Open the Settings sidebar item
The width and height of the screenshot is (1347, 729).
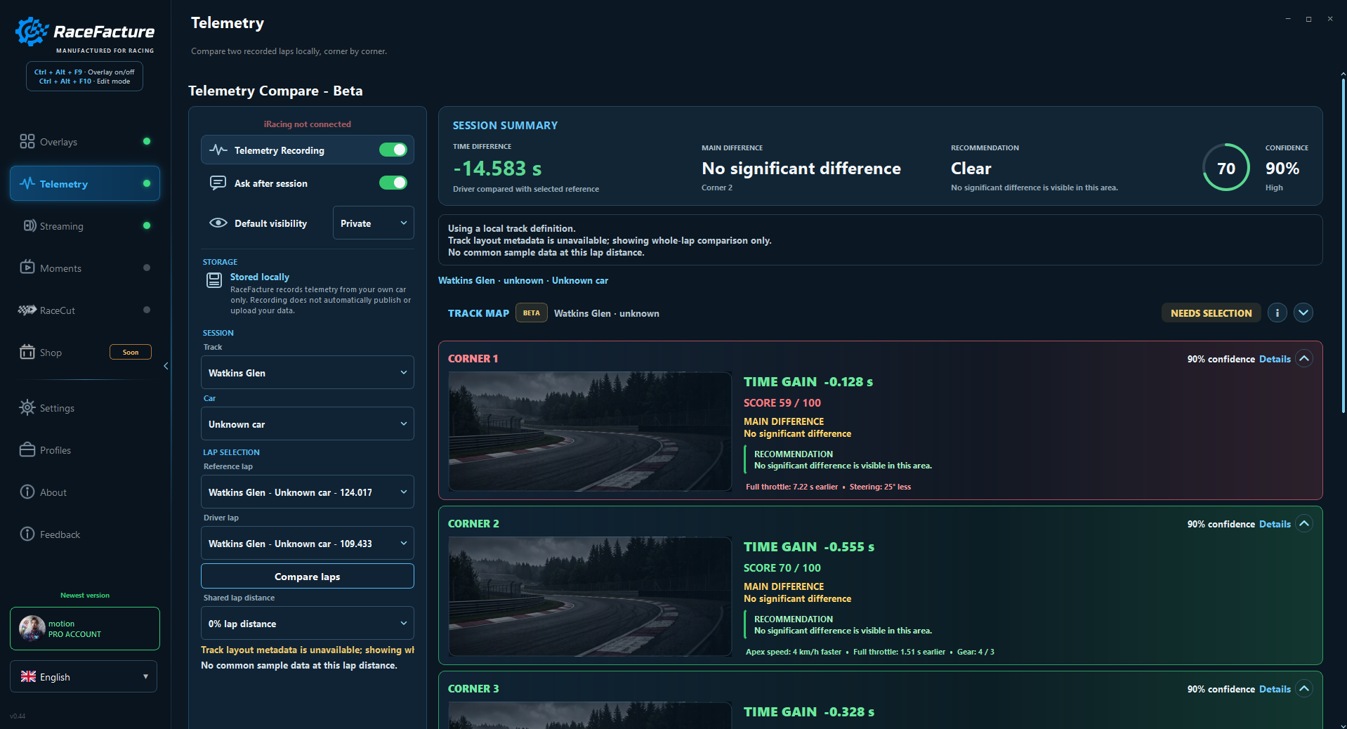(x=85, y=407)
